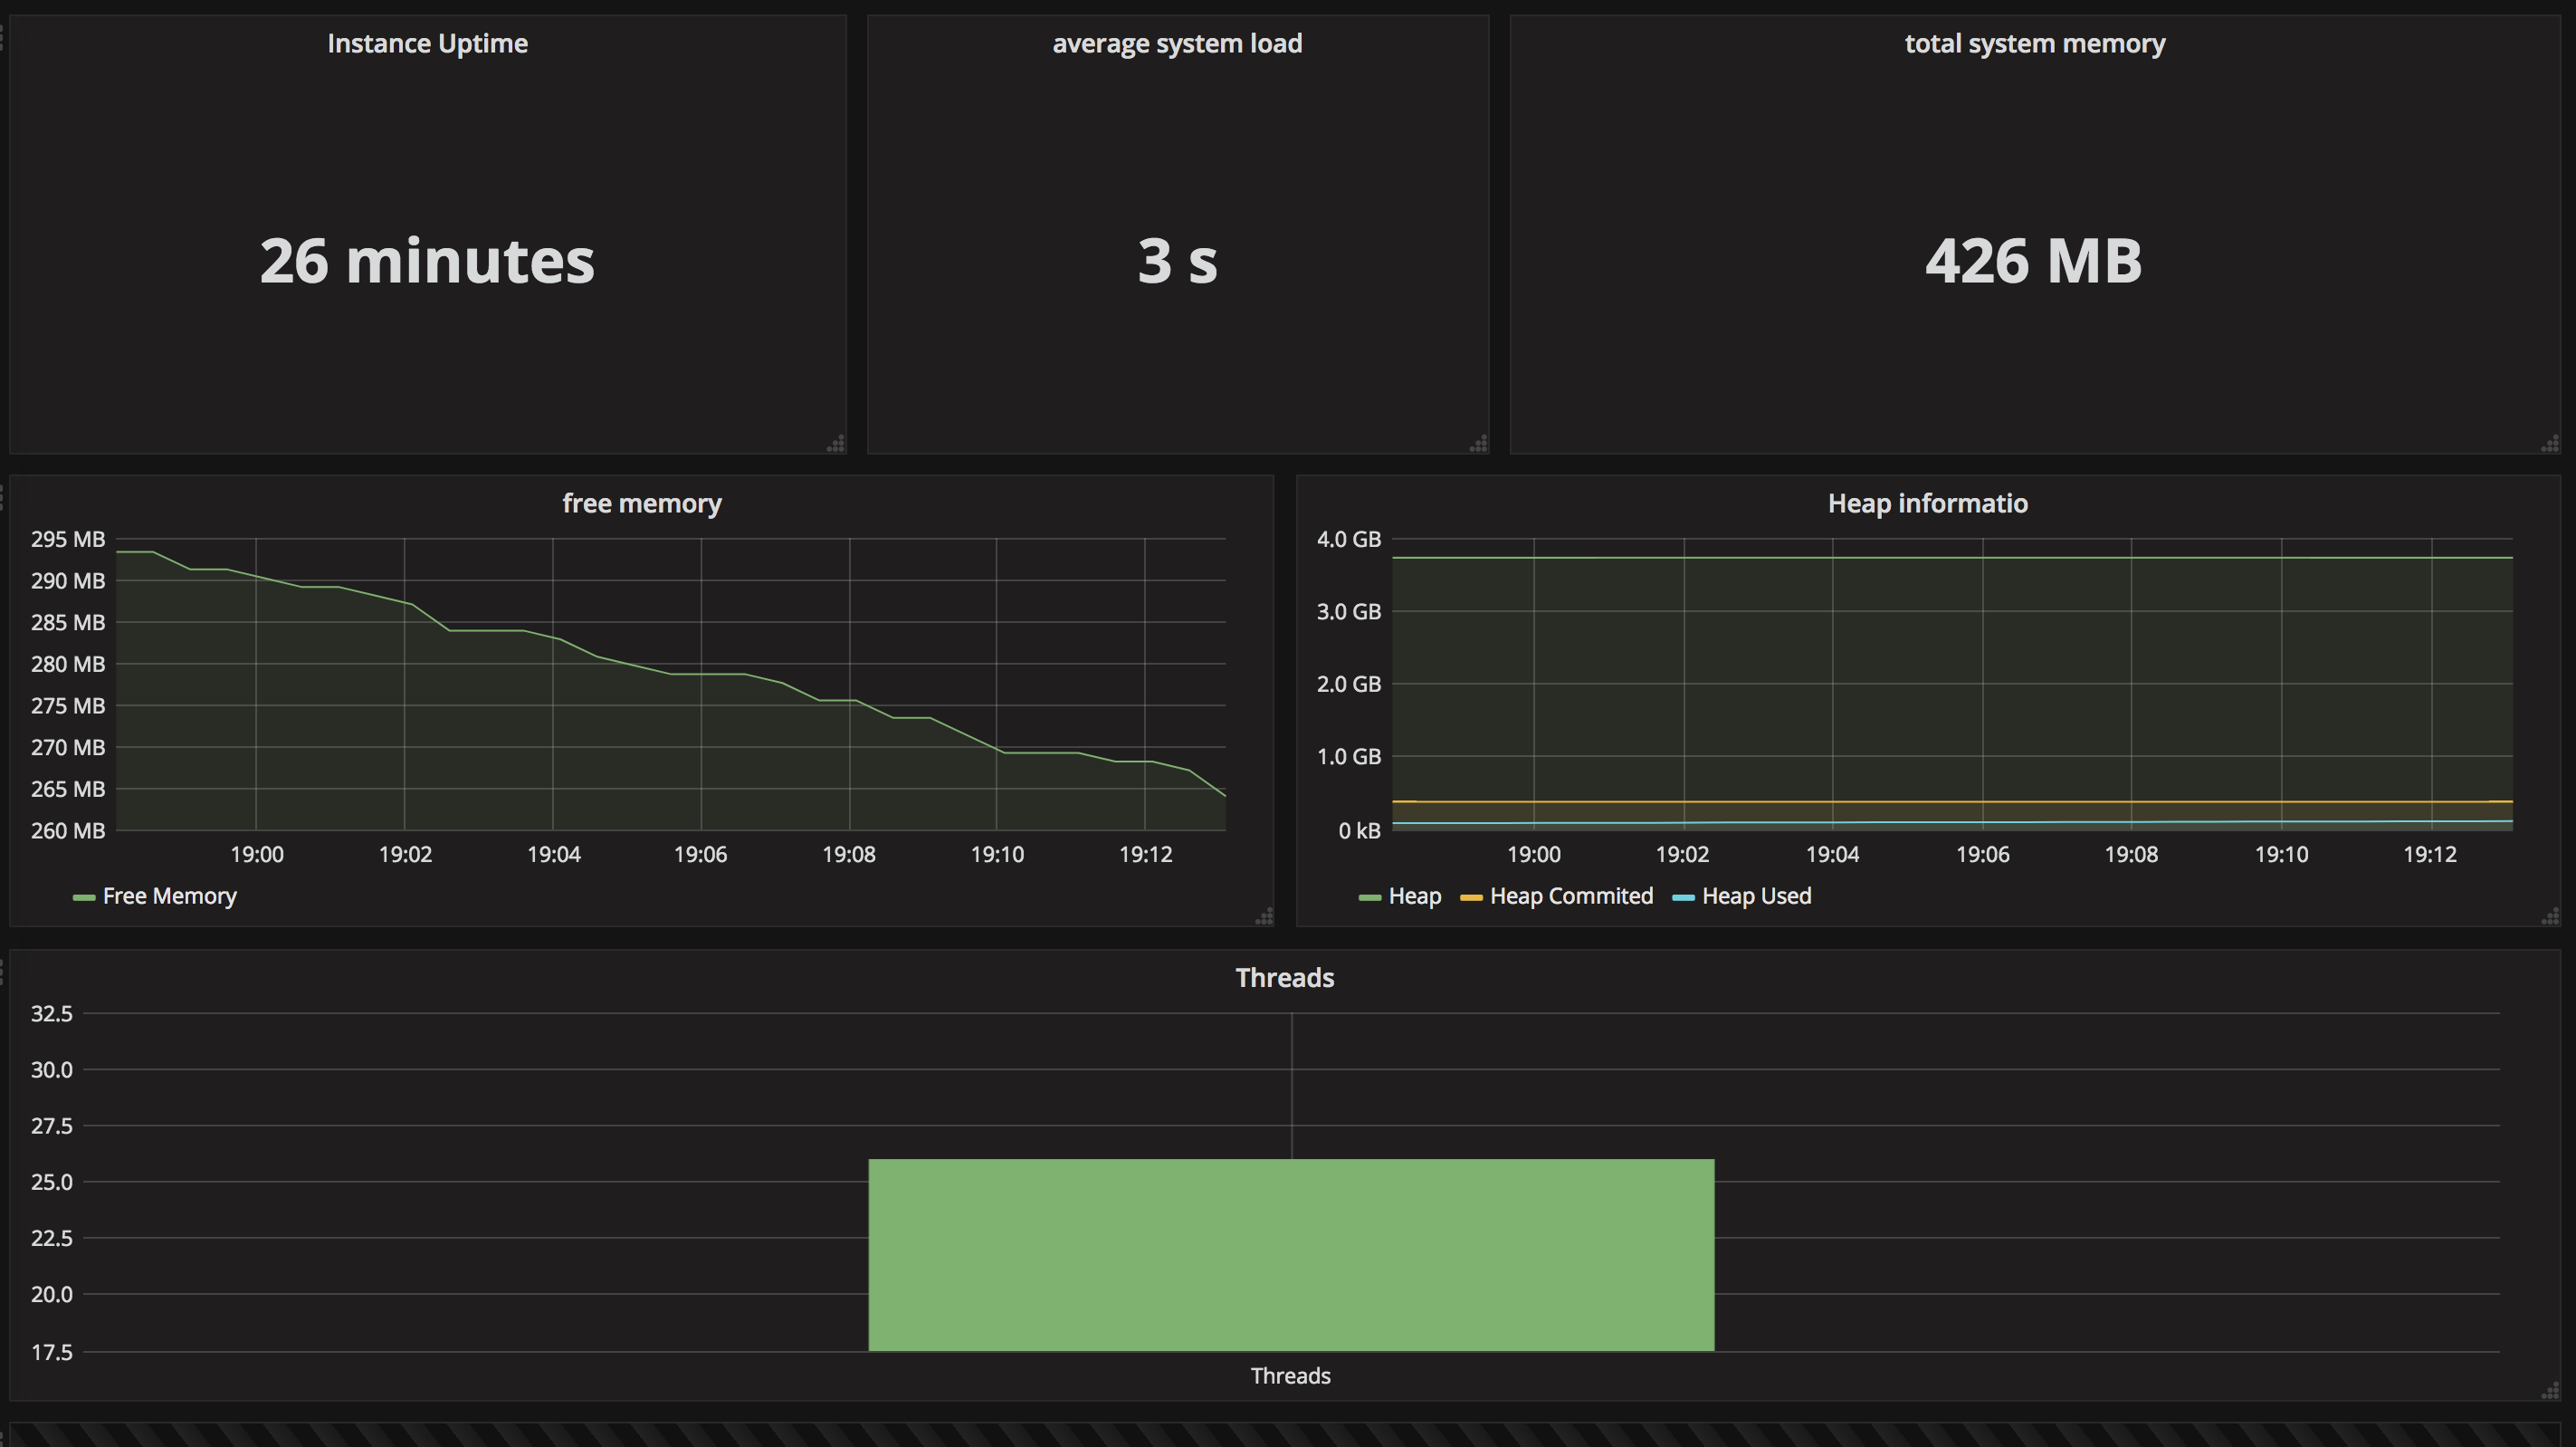2576x1447 pixels.
Task: Open total system memory title menu
Action: click(x=2034, y=43)
